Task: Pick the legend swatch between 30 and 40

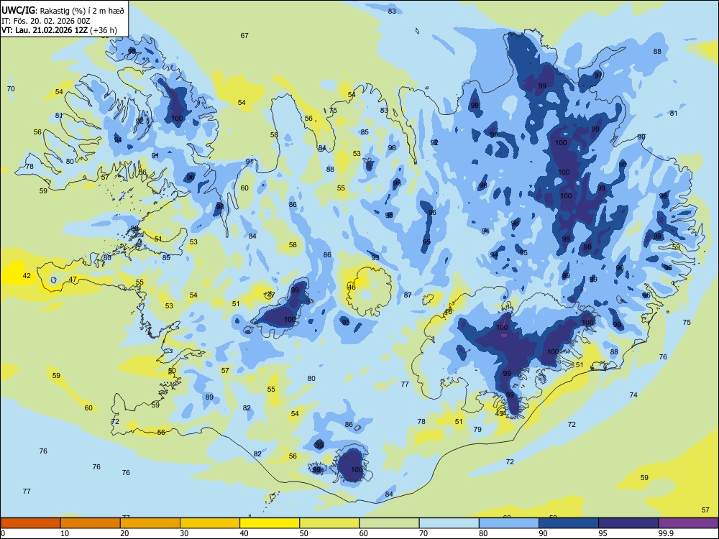Action: point(210,523)
